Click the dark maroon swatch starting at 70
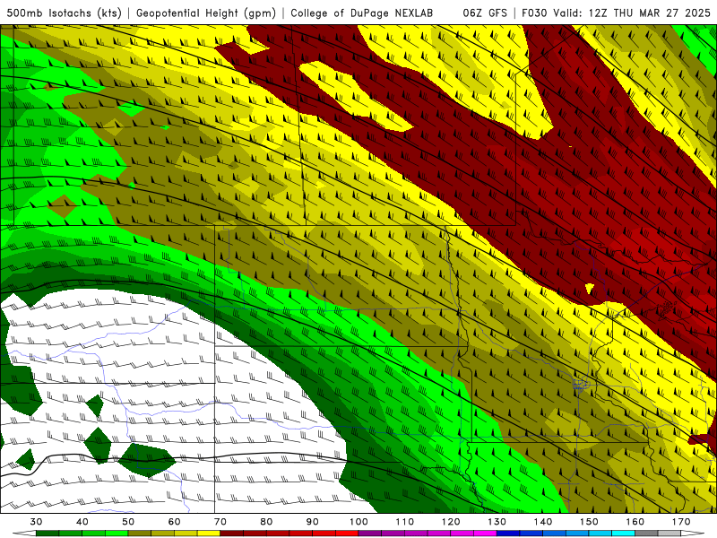 [232, 534]
